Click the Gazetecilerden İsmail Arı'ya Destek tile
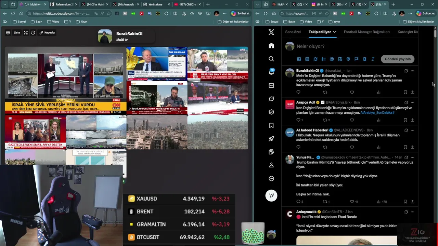The image size is (438, 246). [35, 132]
